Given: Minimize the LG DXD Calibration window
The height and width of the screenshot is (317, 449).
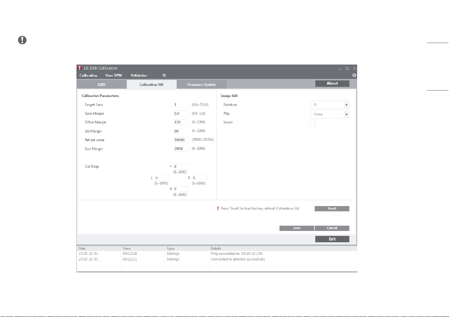Looking at the screenshot, I should [340, 68].
